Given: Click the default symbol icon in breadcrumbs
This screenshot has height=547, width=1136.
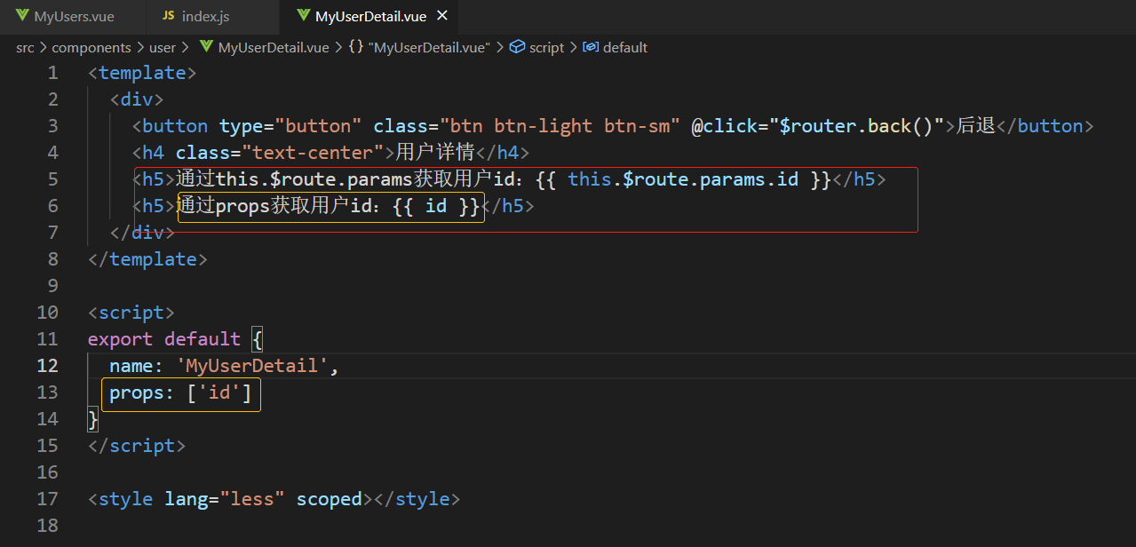Looking at the screenshot, I should [x=591, y=47].
